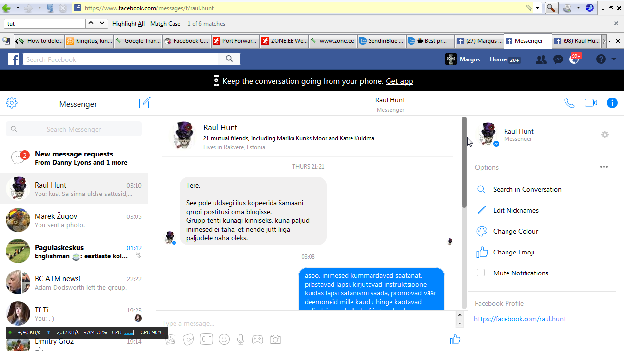Switch to Google Translate tab
Image resolution: width=624 pixels, height=351 pixels.
[138, 41]
